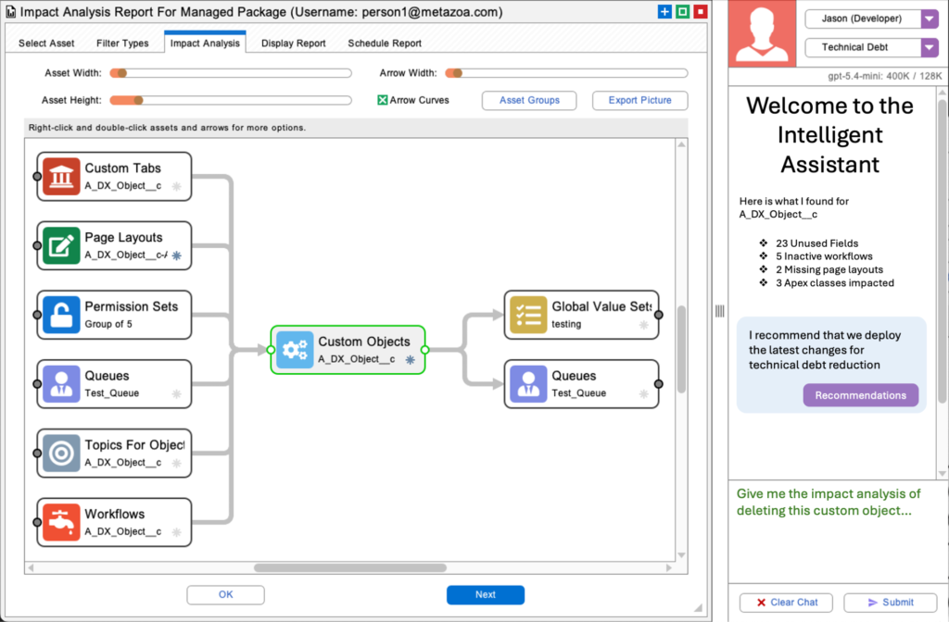Open the Jason (Developer) user dropdown

[930, 19]
